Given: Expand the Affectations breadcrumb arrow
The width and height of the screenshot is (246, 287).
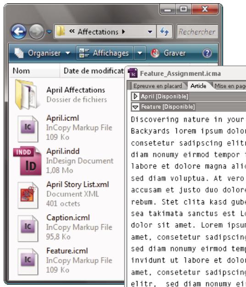Looking at the screenshot, I should (123, 32).
